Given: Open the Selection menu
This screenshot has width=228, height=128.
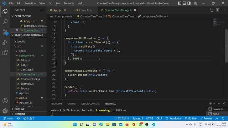Looking at the screenshot, I should coord(30,3).
